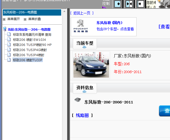The height and width of the screenshot is (140, 170).
Task: Click the blue 查 button at right
Action: click(x=164, y=111)
